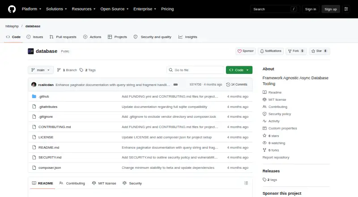Click the Fork button
Viewport: 358px width, 197px height.
pyautogui.click(x=296, y=51)
